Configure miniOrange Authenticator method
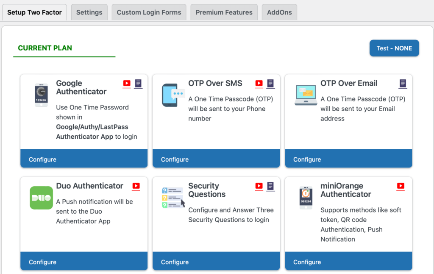The height and width of the screenshot is (274, 434). [x=307, y=262]
